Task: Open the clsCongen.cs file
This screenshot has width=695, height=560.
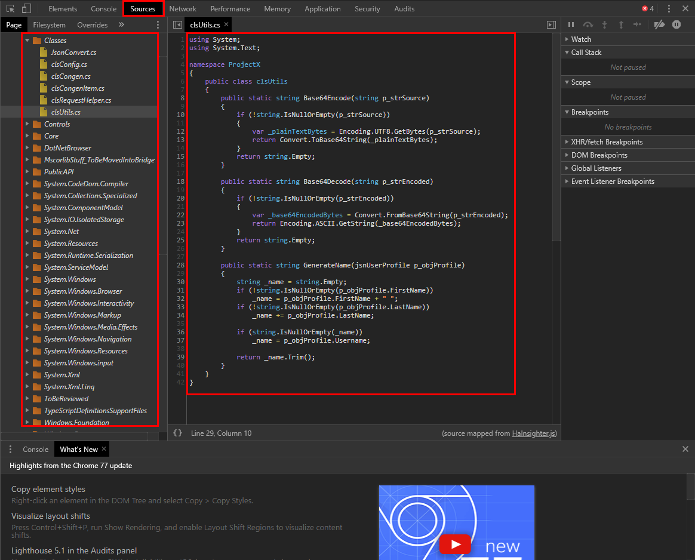Action: (71, 76)
